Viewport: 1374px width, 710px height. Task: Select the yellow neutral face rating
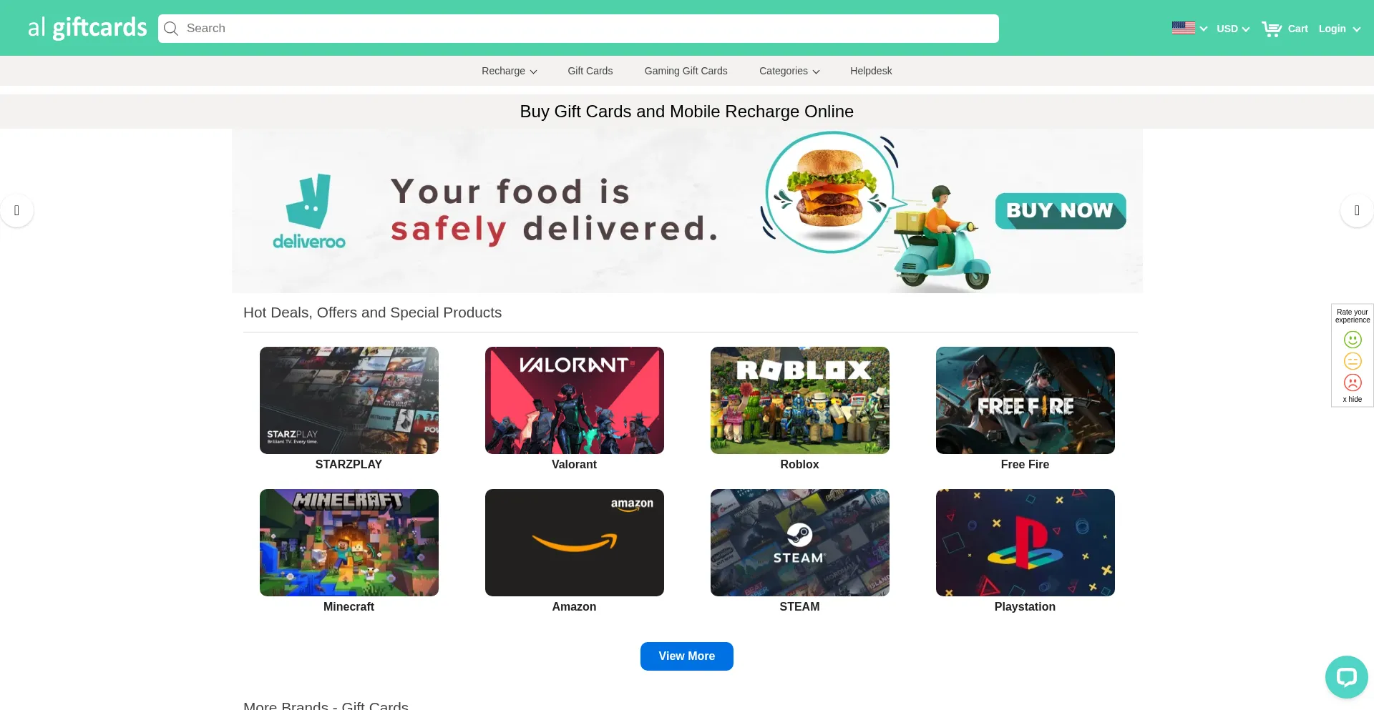pyautogui.click(x=1353, y=361)
